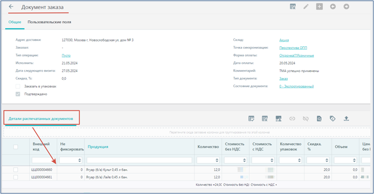Image resolution: width=374 pixels, height=194 pixels.
Task: Click stepper in Не фиксировать filter
Action: pyautogui.click(x=80, y=160)
